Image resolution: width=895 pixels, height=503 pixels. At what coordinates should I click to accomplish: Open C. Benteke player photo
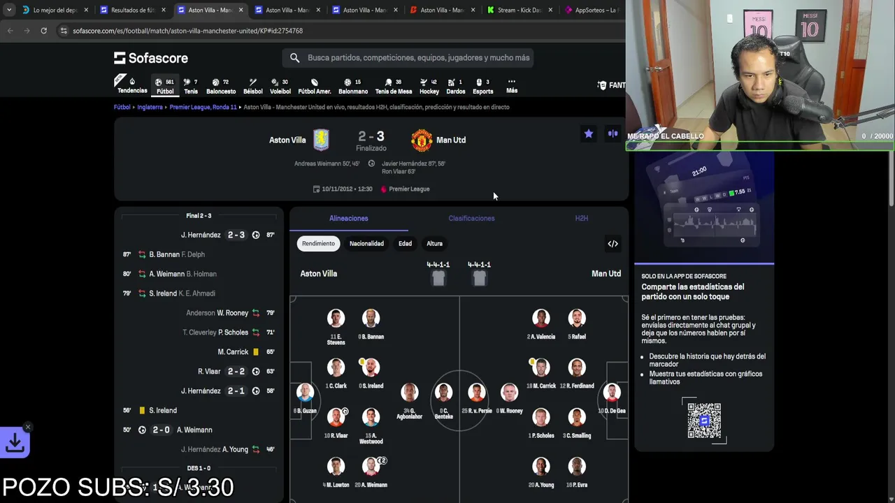click(x=443, y=393)
